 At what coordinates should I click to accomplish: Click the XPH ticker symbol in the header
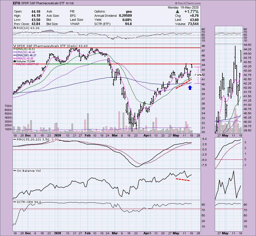(x=16, y=3)
